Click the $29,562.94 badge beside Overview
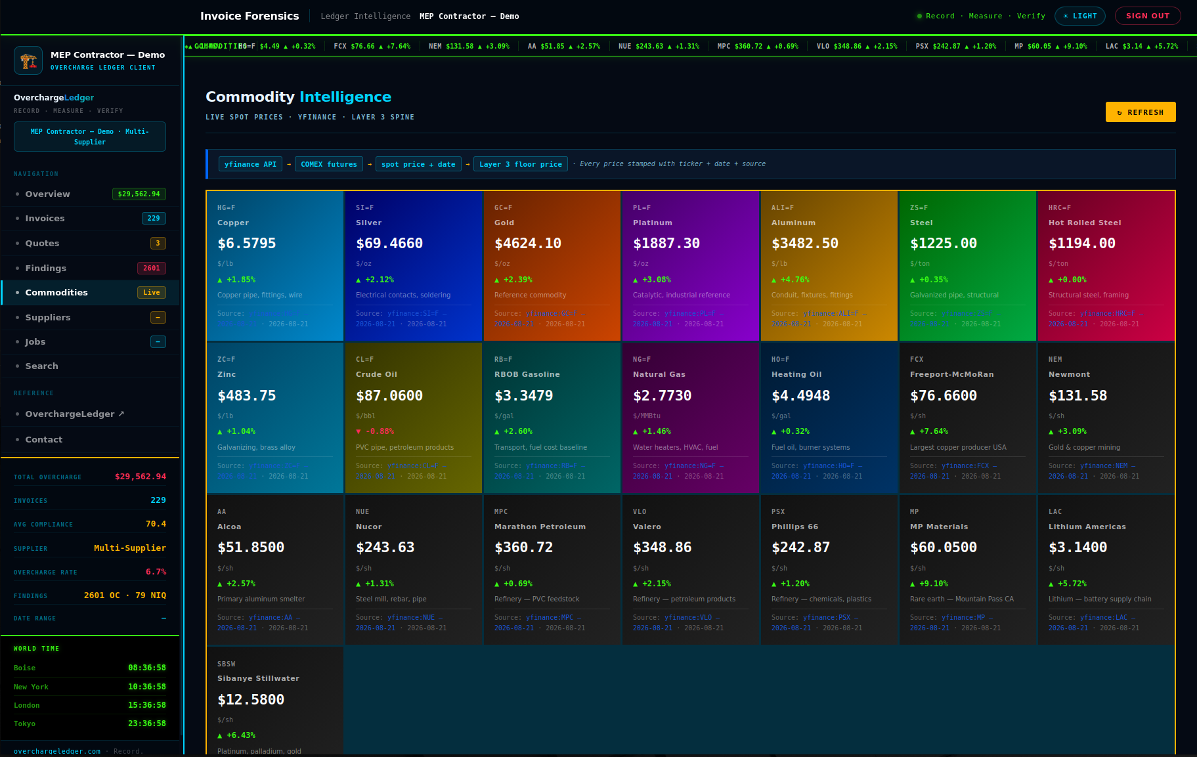Image resolution: width=1197 pixels, height=757 pixels. click(x=139, y=194)
